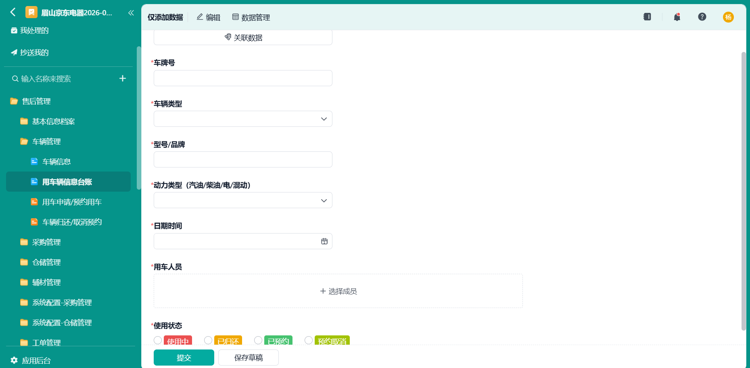The height and width of the screenshot is (368, 750).
Task: Click the 车牌号 input field
Action: [243, 78]
